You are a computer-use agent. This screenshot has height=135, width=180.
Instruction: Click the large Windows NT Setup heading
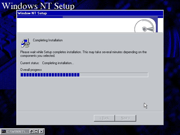38,6
